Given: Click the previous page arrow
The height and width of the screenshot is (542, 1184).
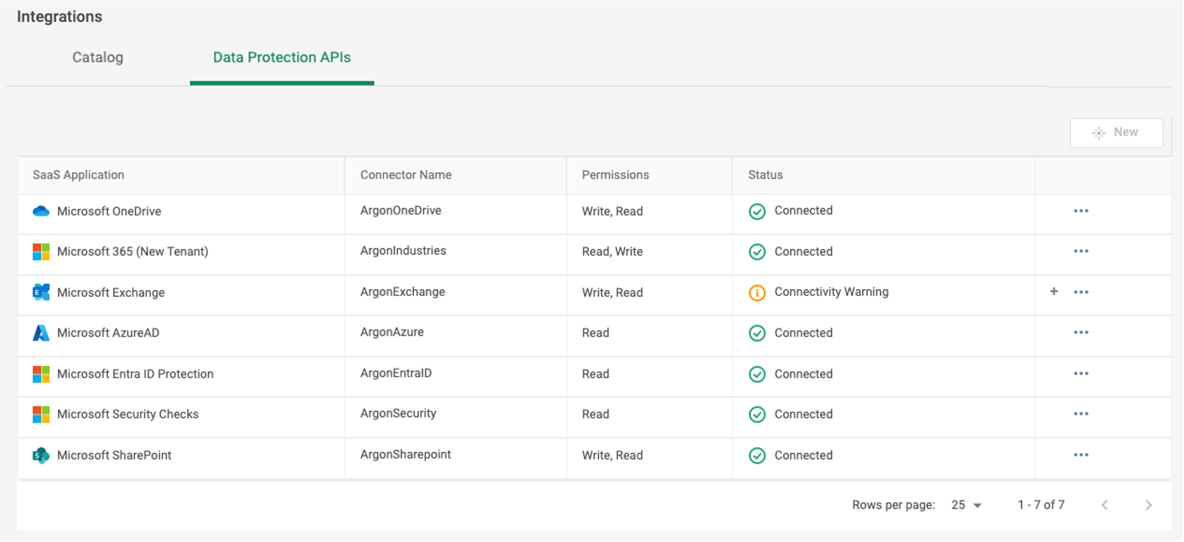Looking at the screenshot, I should [x=1105, y=505].
